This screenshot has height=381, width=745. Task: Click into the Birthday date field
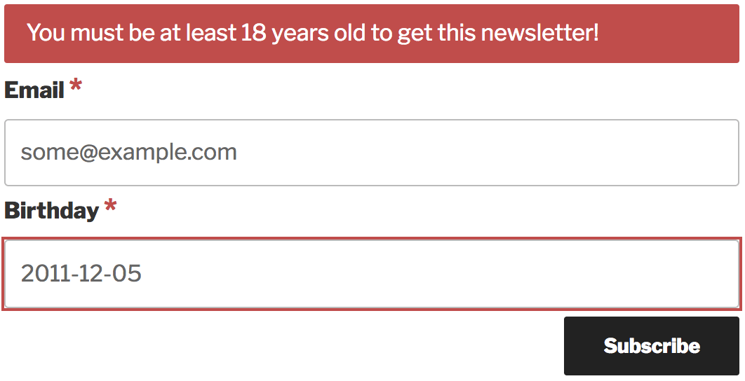pyautogui.click(x=372, y=274)
